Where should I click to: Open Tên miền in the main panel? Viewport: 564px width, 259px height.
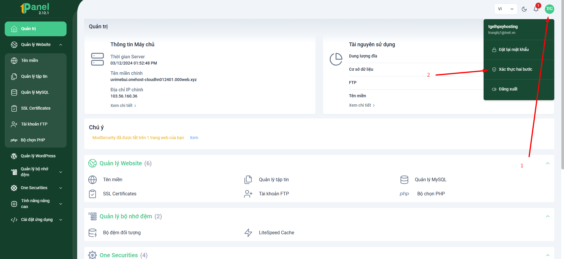click(x=113, y=180)
